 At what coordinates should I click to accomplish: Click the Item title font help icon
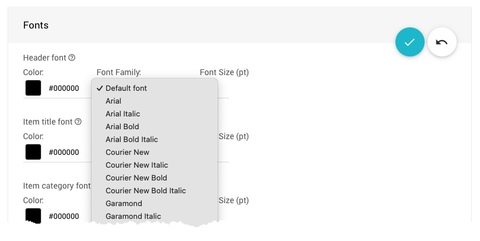coord(78,122)
